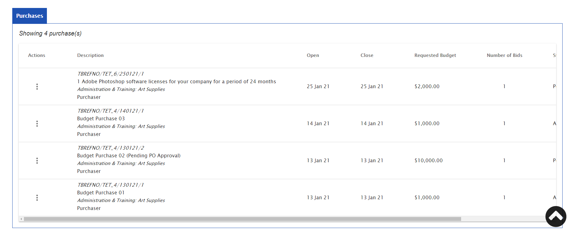Image resolution: width=577 pixels, height=232 pixels.
Task: Click the horizontal scrollbar thumb
Action: [242, 219]
